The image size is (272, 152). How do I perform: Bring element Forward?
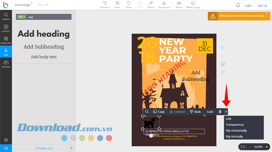click(x=177, y=112)
